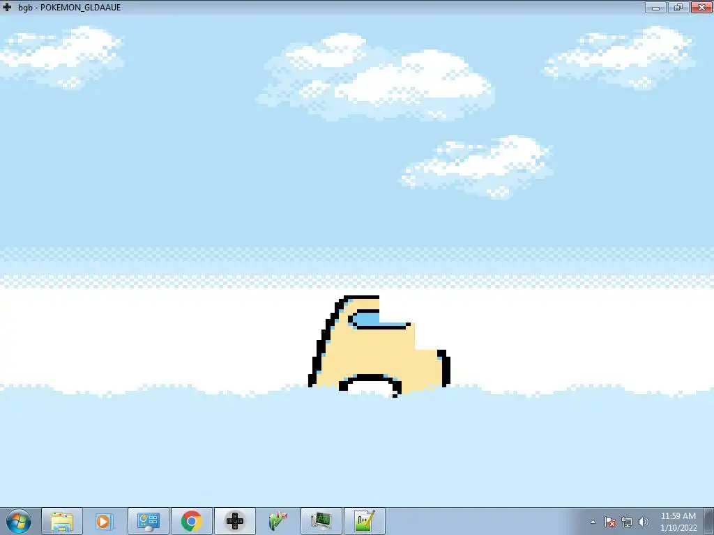Open Notepad++ from the taskbar
Viewport: 714px width, 535px height.
(x=364, y=521)
